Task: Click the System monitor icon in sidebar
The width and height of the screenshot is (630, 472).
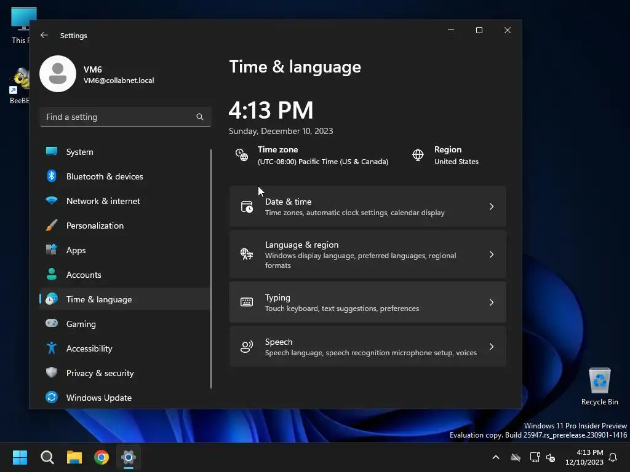Action: click(x=52, y=151)
